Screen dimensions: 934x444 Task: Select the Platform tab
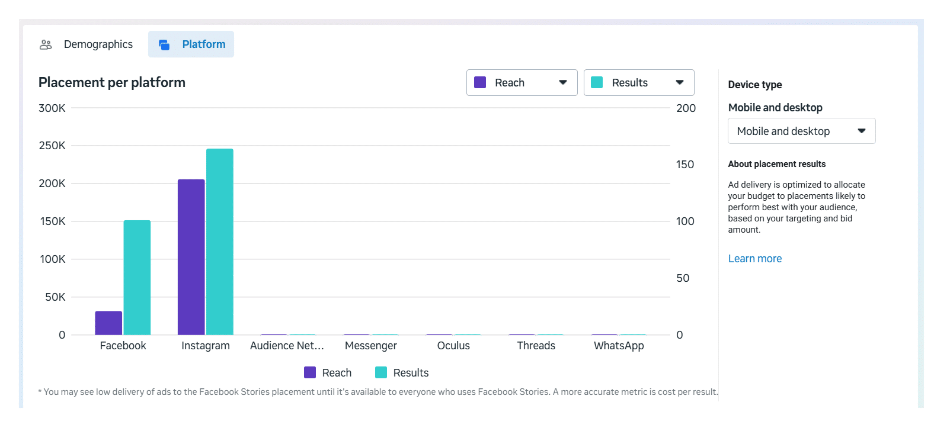click(x=203, y=44)
